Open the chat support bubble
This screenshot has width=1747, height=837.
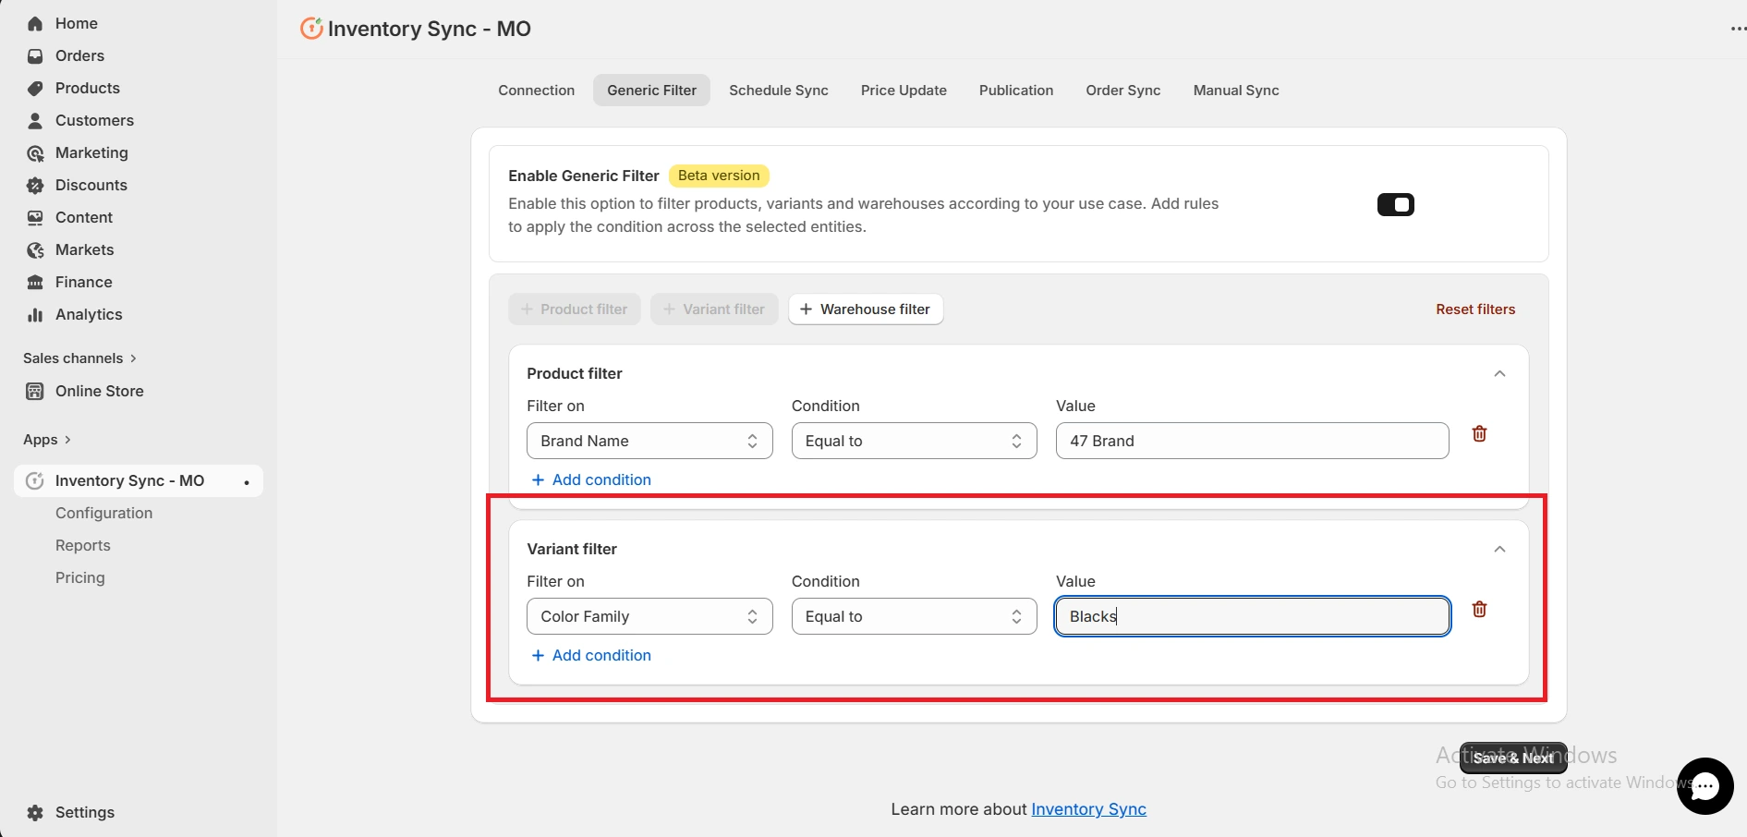[x=1705, y=786]
